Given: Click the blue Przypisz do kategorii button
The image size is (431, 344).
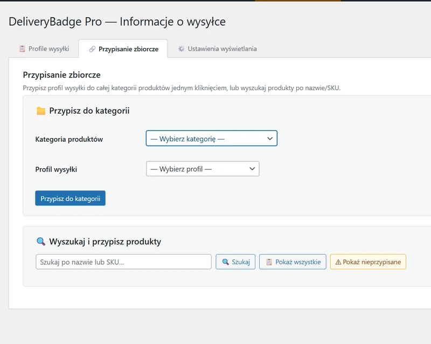Looking at the screenshot, I should [x=70, y=198].
